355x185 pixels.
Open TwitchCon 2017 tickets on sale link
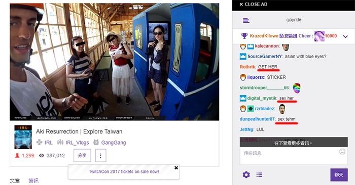pyautogui.click(x=124, y=172)
